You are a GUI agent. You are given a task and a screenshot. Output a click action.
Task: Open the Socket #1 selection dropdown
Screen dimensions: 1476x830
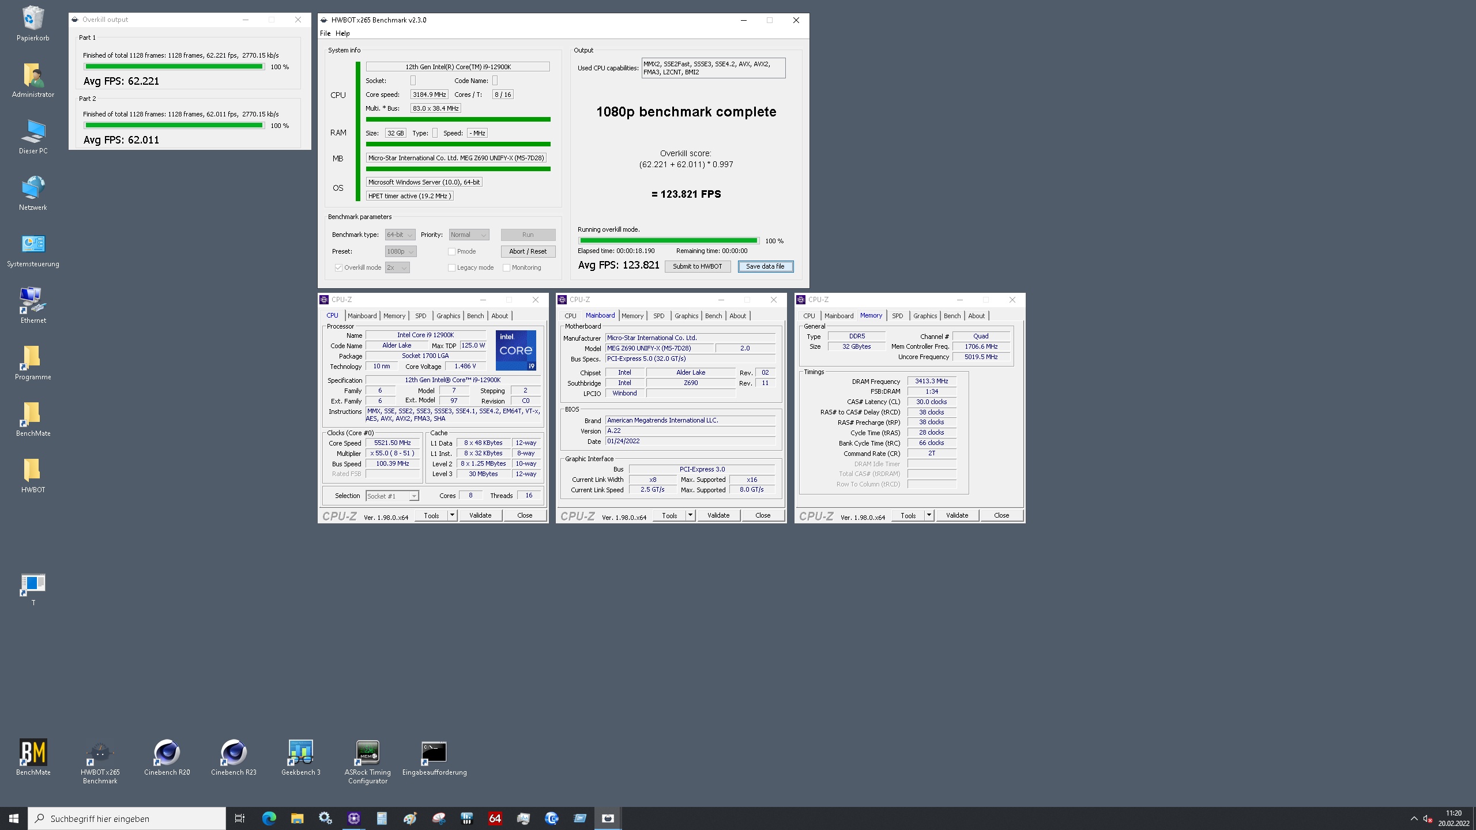tap(392, 496)
